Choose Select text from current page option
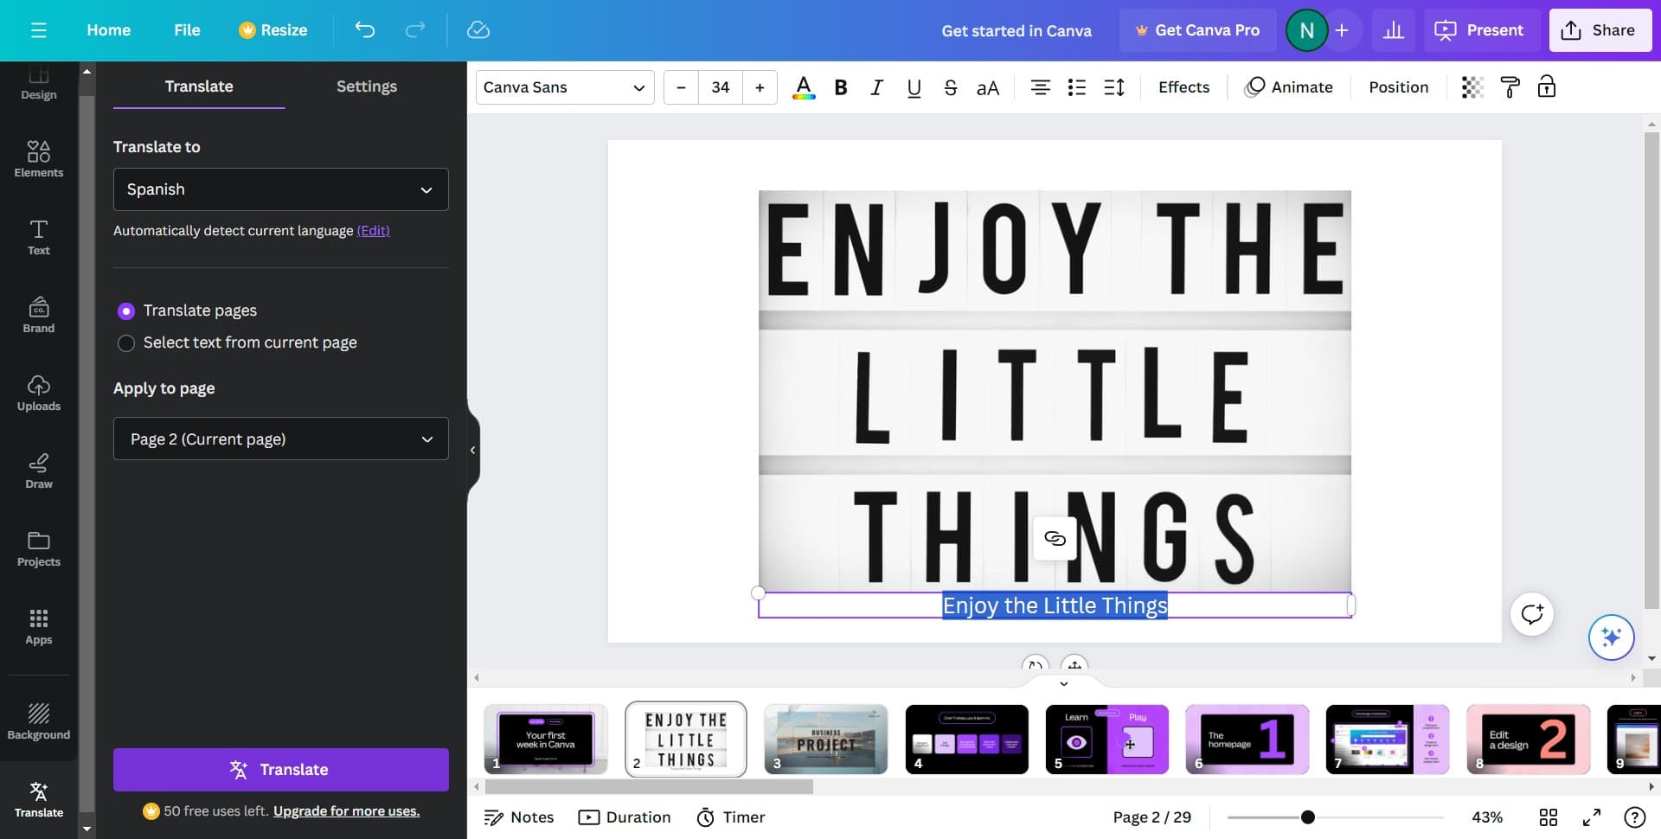 pos(126,343)
